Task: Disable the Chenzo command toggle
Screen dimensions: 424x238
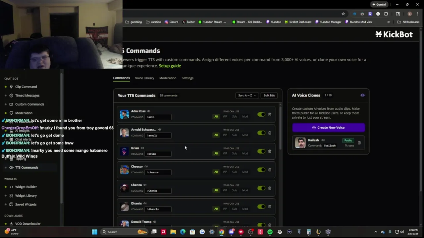Action: coord(261,188)
